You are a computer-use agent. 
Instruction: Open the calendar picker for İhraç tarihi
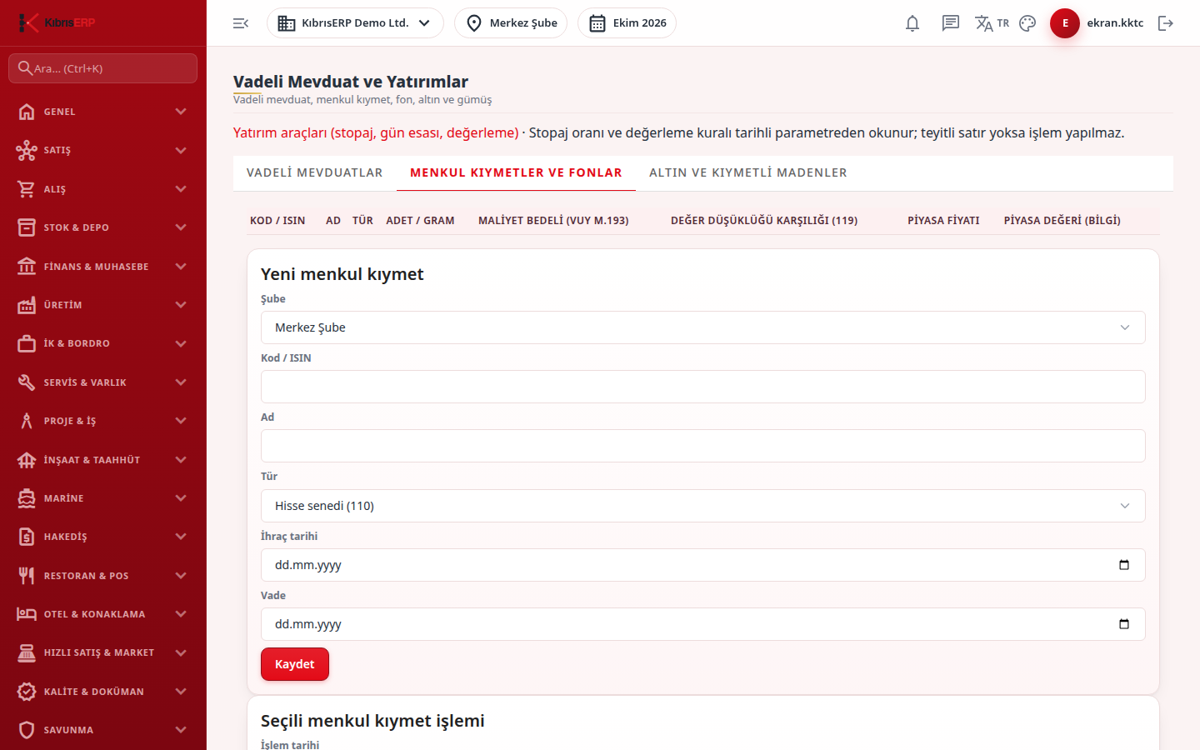[1123, 565]
